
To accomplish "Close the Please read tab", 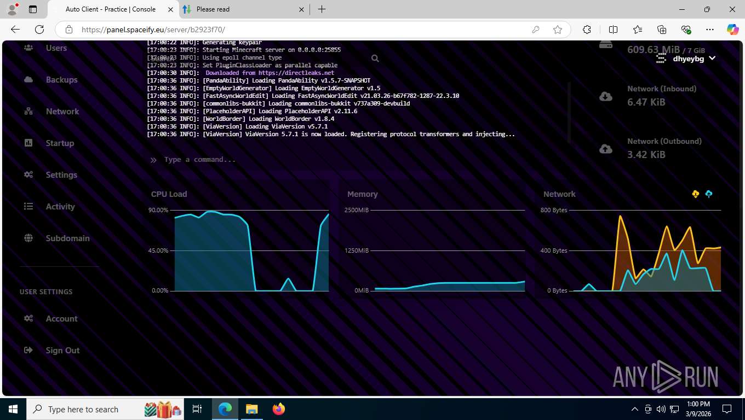I will (301, 9).
